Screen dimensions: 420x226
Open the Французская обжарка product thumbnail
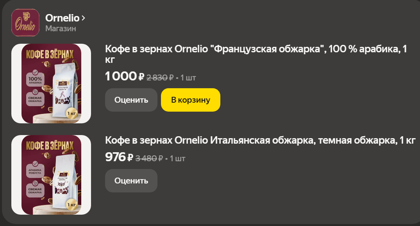tap(51, 84)
